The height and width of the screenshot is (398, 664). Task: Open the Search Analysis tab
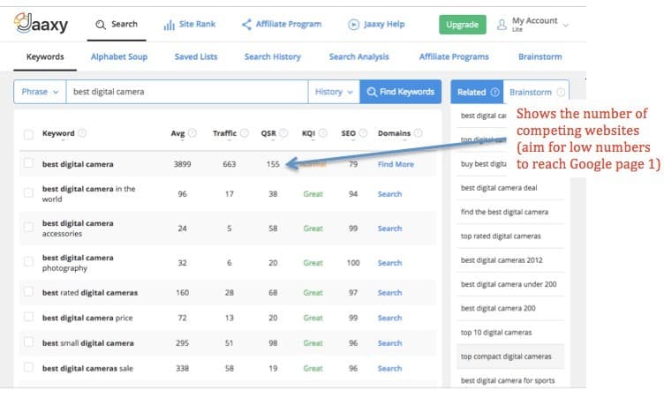coord(358,56)
